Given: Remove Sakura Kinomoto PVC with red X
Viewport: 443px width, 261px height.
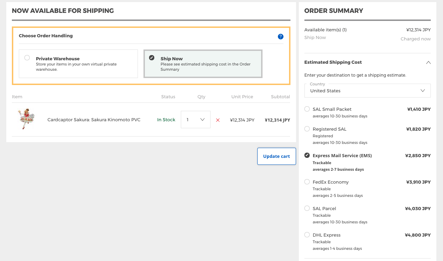Looking at the screenshot, I should [x=218, y=120].
